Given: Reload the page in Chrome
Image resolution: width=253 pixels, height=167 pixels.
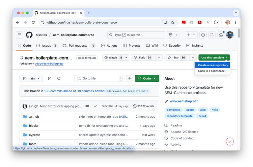Looking at the screenshot, I should point(33,22).
